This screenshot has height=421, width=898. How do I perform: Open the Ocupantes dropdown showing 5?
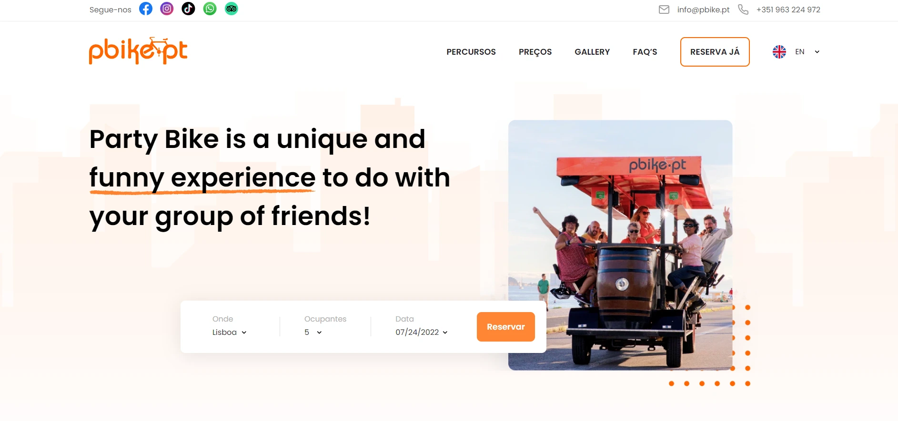tap(313, 332)
